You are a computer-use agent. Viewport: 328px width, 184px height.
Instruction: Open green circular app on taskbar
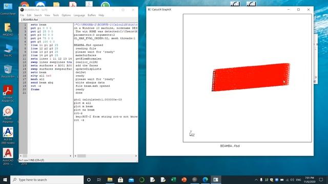tap(141, 179)
